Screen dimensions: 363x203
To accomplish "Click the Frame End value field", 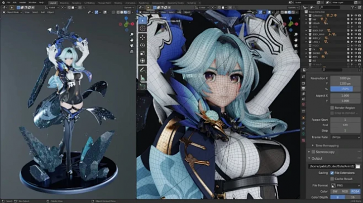I will click(345, 125).
